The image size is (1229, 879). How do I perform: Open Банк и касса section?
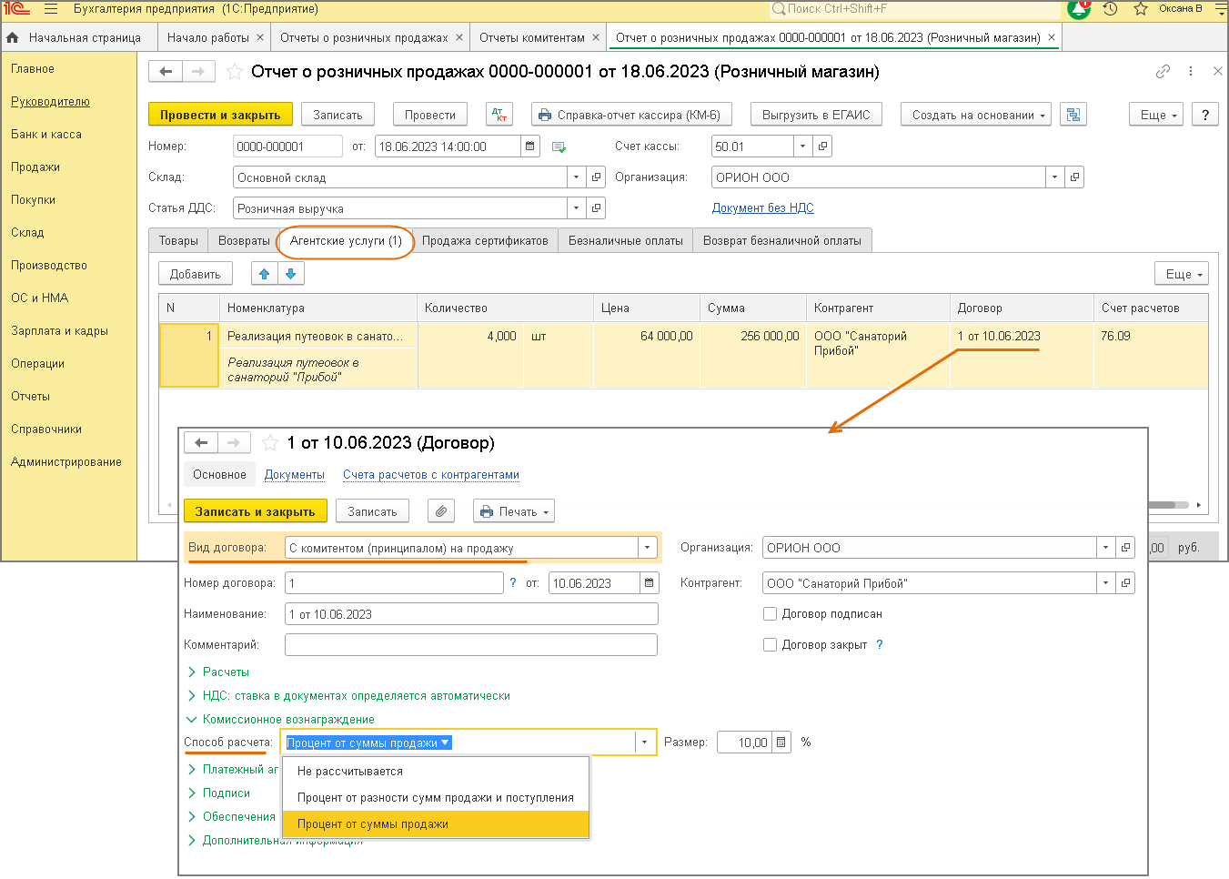46,135
